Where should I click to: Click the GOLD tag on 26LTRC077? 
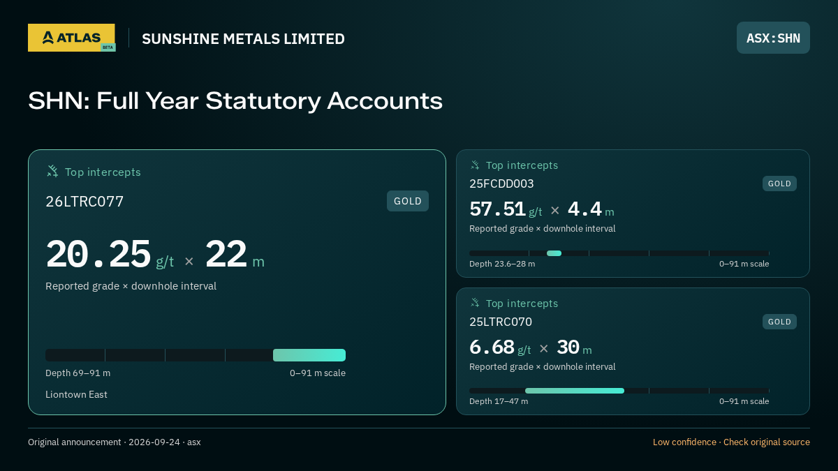(x=408, y=201)
